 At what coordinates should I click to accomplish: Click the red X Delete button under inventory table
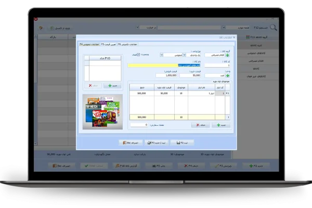point(201,125)
